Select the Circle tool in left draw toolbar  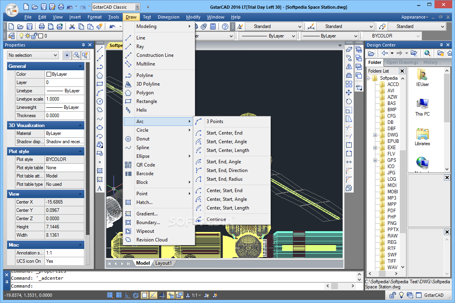[99, 101]
